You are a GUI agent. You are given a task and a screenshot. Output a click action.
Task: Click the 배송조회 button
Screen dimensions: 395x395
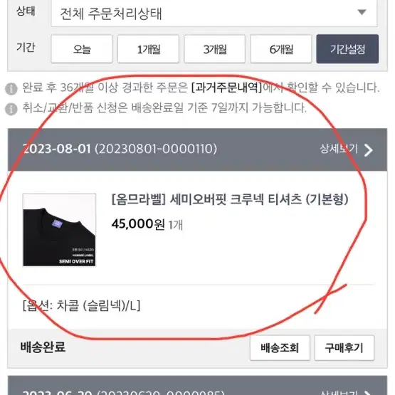tap(280, 348)
